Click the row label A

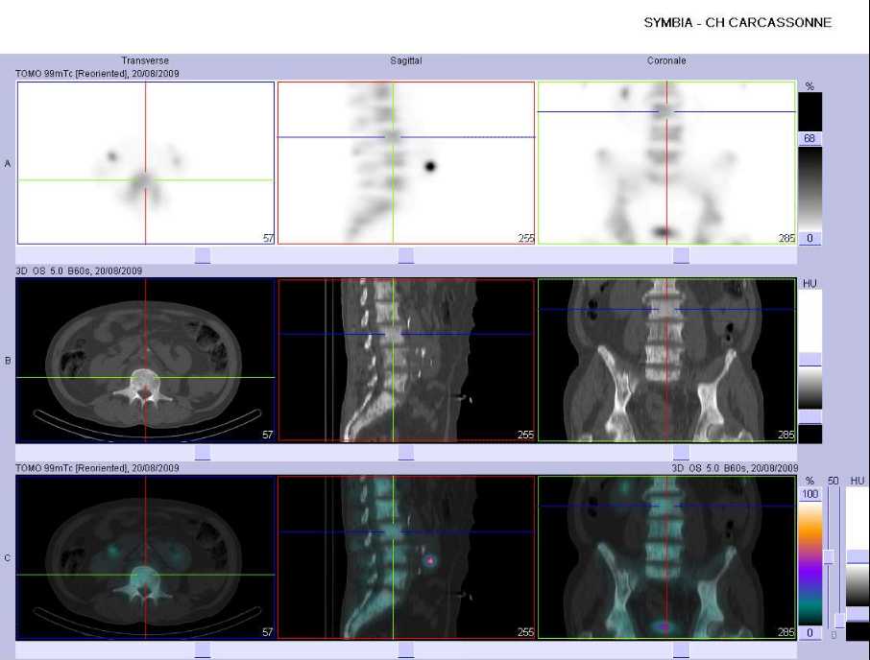8,163
